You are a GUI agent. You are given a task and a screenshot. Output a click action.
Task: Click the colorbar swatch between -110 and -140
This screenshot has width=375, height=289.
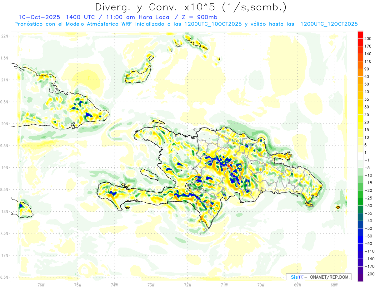coord(360,255)
